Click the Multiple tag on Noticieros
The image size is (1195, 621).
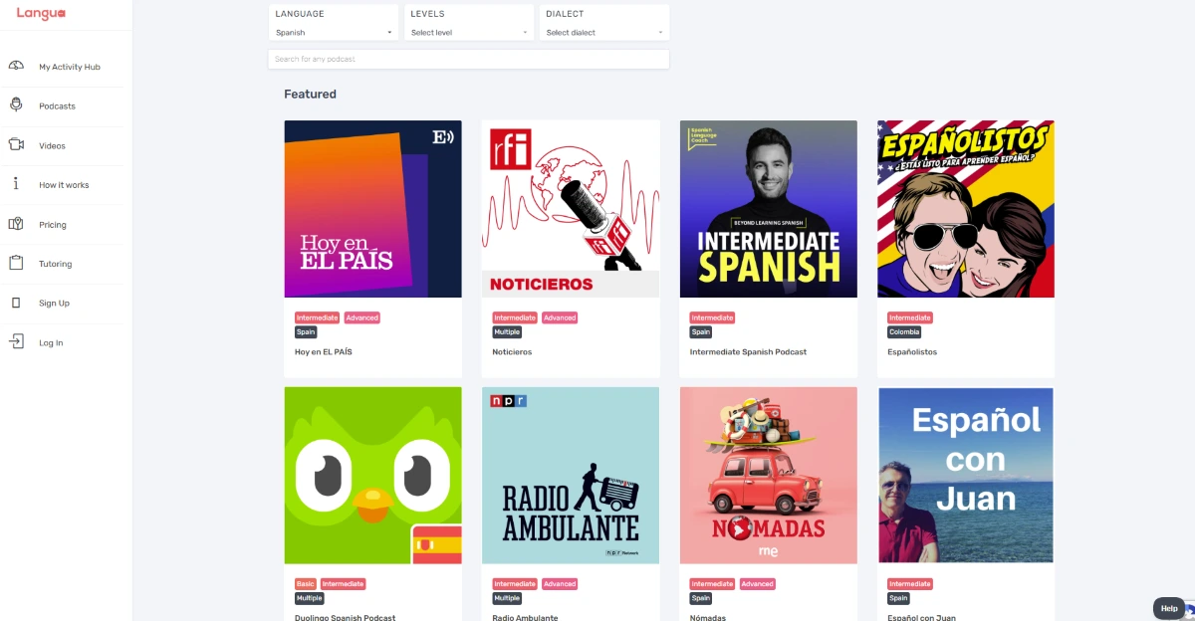click(508, 332)
